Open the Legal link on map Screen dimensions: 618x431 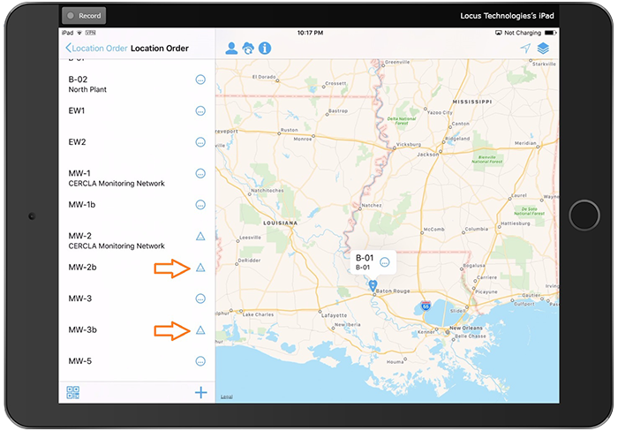[227, 397]
